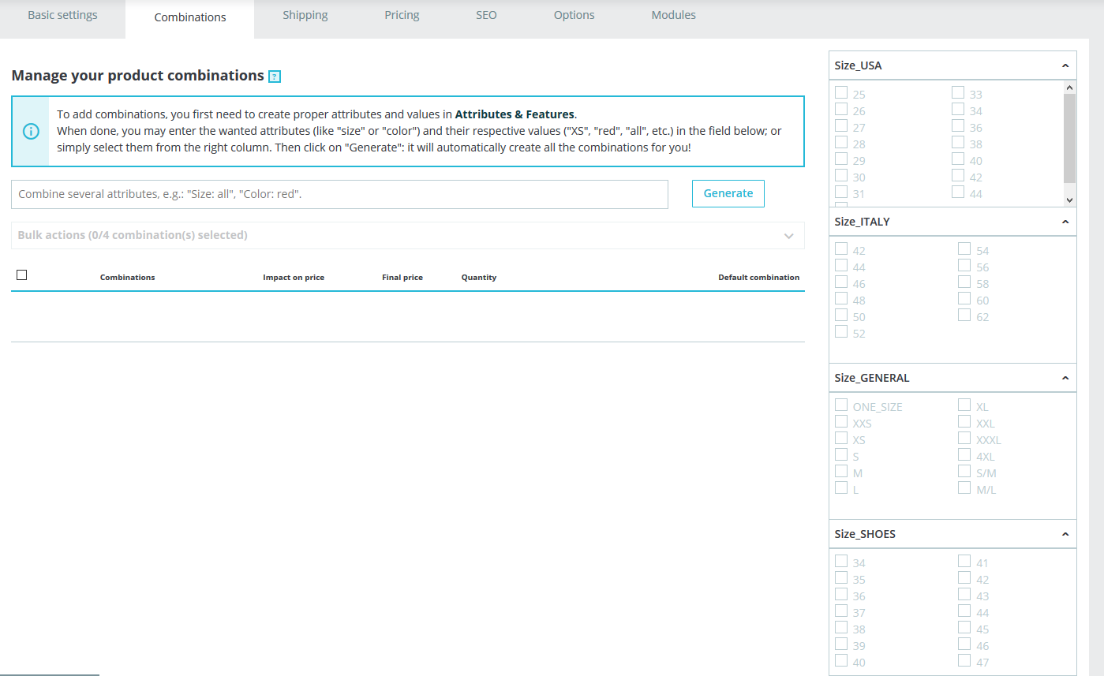
Task: Click the Final price column header
Action: tap(402, 278)
